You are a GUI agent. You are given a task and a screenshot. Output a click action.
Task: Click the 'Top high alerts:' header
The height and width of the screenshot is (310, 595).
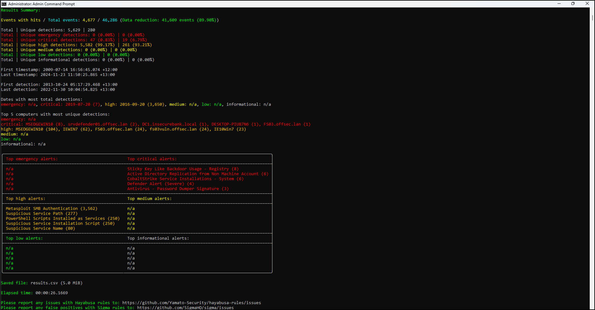pos(26,199)
